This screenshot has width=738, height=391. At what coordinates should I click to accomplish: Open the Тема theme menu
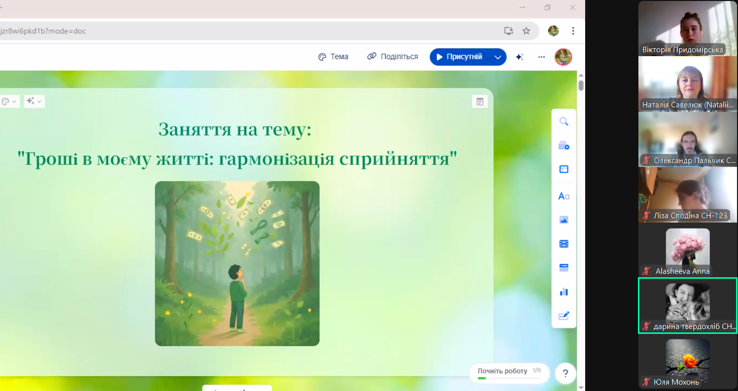tap(333, 57)
